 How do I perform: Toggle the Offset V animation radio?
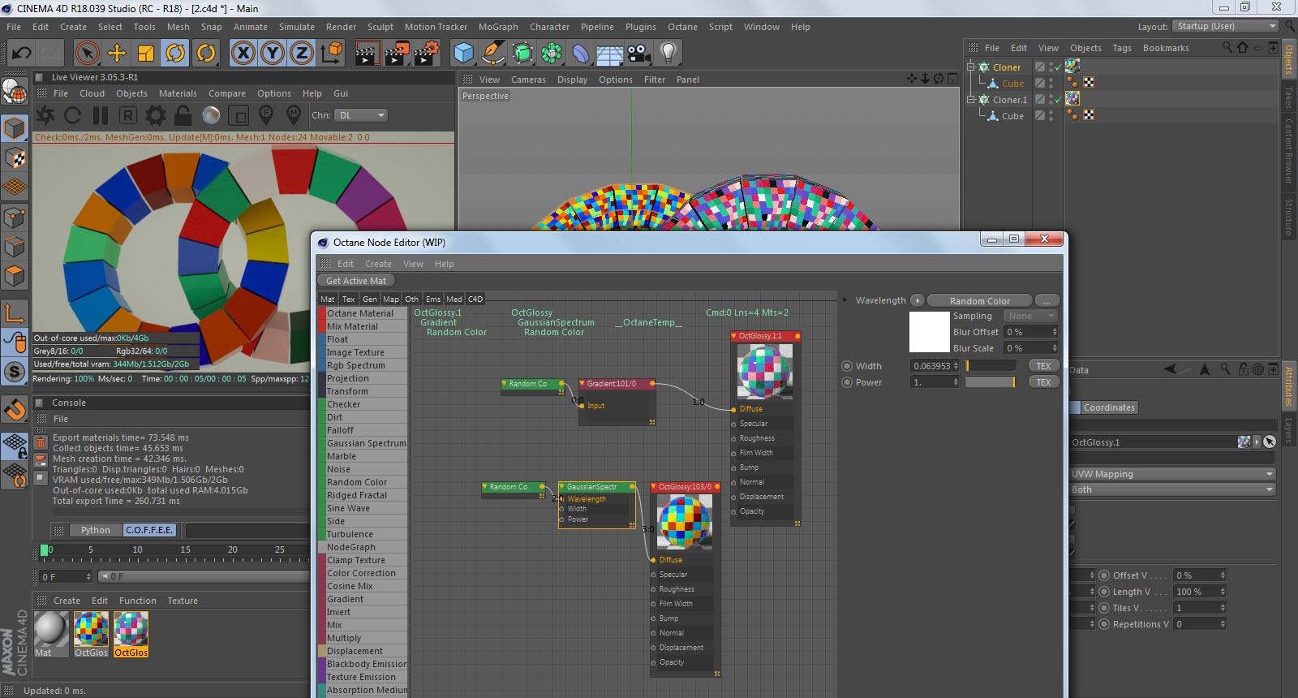coord(1104,575)
